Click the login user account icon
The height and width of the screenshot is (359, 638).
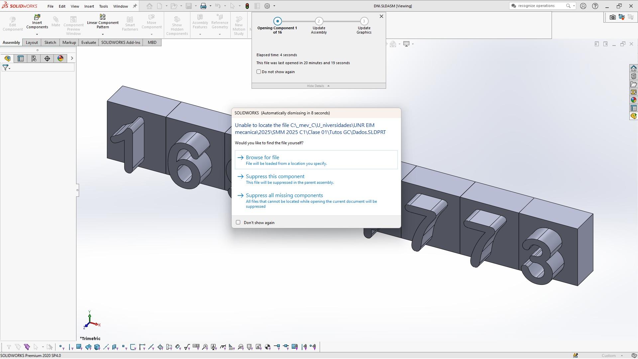click(x=583, y=6)
